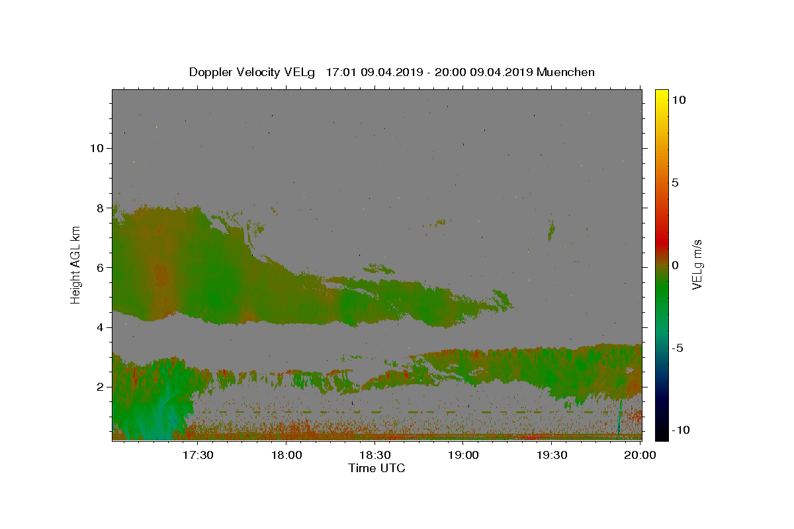Viewport: 794px width, 529px height.
Task: Select the 18:00 time tick label
Action: coord(286,455)
